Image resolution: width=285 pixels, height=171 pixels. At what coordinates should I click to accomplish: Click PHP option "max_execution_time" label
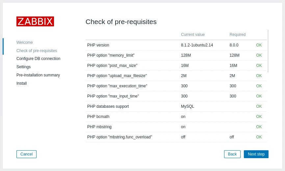[117, 86]
